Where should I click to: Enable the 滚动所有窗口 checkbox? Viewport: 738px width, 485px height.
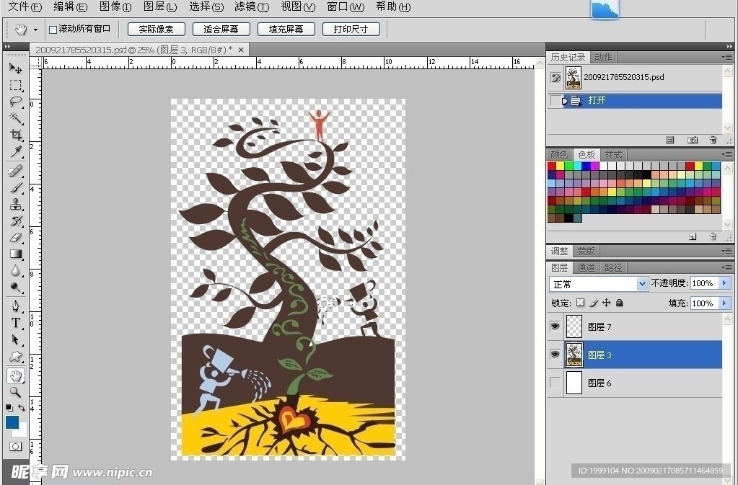point(53,30)
